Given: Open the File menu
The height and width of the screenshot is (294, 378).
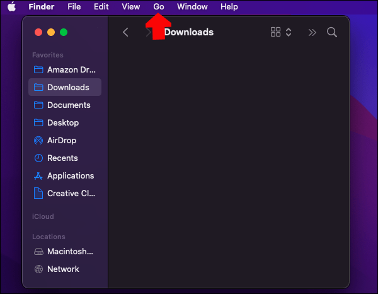Looking at the screenshot, I should tap(74, 6).
